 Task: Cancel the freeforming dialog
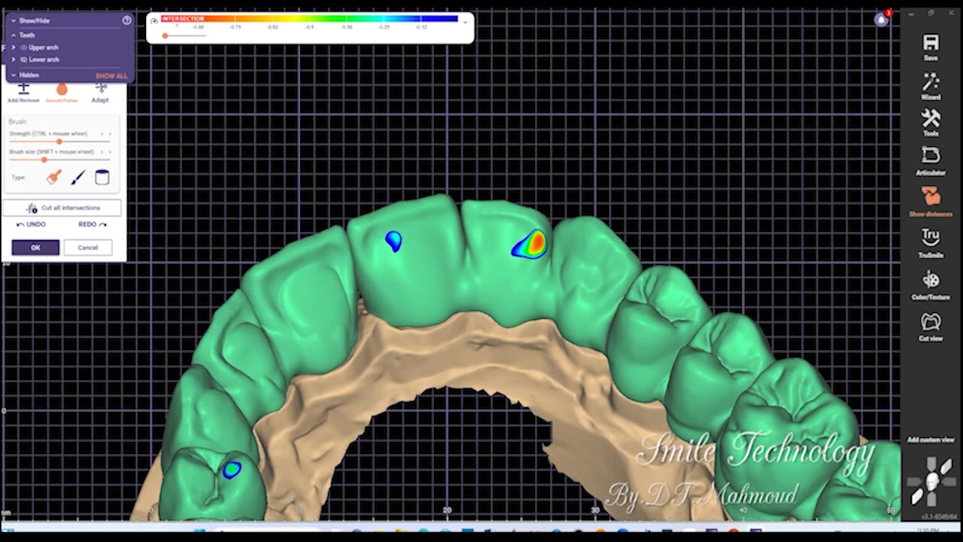coord(88,248)
